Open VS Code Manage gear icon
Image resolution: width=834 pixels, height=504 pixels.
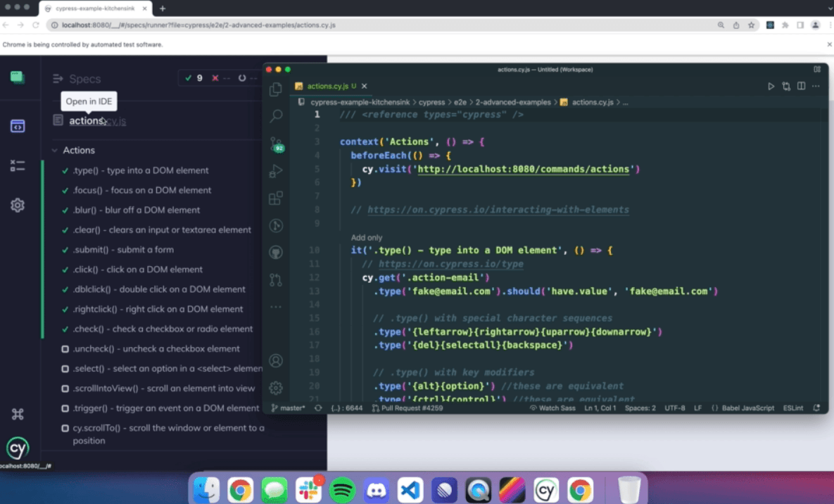pyautogui.click(x=275, y=388)
